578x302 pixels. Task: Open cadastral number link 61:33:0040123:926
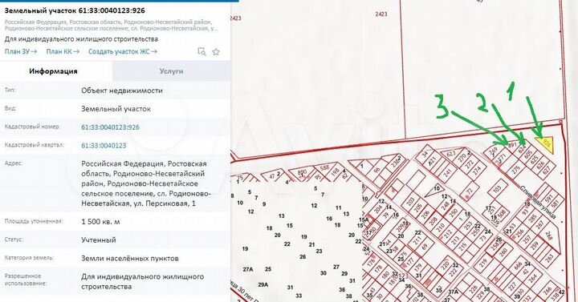pos(110,127)
